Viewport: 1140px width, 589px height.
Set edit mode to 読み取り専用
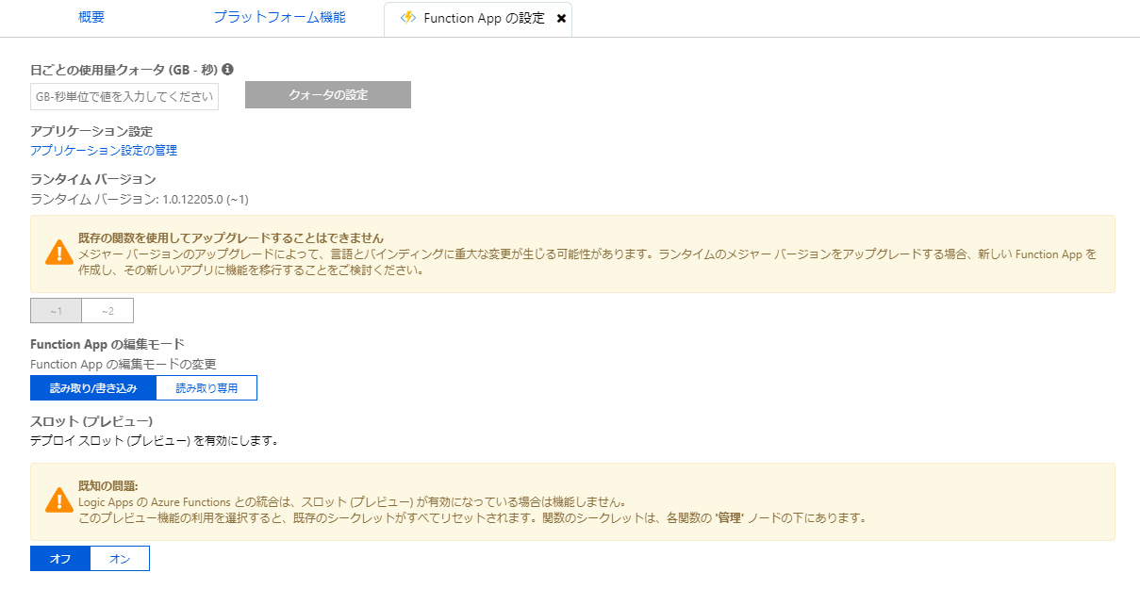[207, 387]
